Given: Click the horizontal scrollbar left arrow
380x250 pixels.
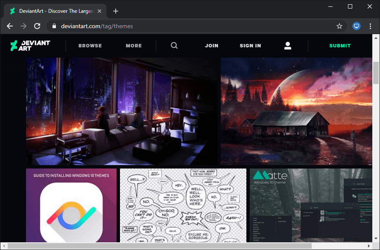Looking at the screenshot, I should [x=4, y=246].
